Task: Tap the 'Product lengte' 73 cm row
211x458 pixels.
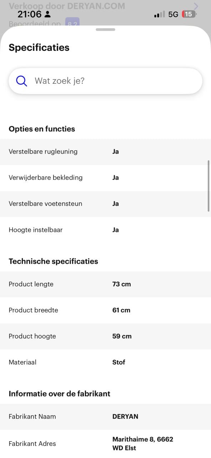Action: [105, 284]
